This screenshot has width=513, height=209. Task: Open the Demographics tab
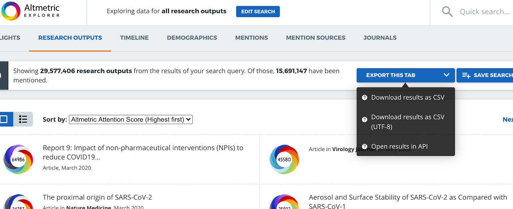coord(192,38)
